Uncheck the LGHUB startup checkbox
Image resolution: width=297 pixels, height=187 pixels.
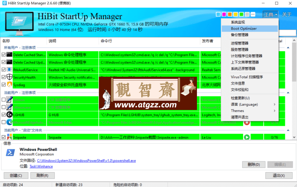pyautogui.click(x=3, y=115)
